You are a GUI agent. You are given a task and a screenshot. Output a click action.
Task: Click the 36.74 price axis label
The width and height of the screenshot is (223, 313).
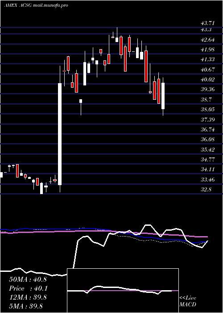click(208, 130)
